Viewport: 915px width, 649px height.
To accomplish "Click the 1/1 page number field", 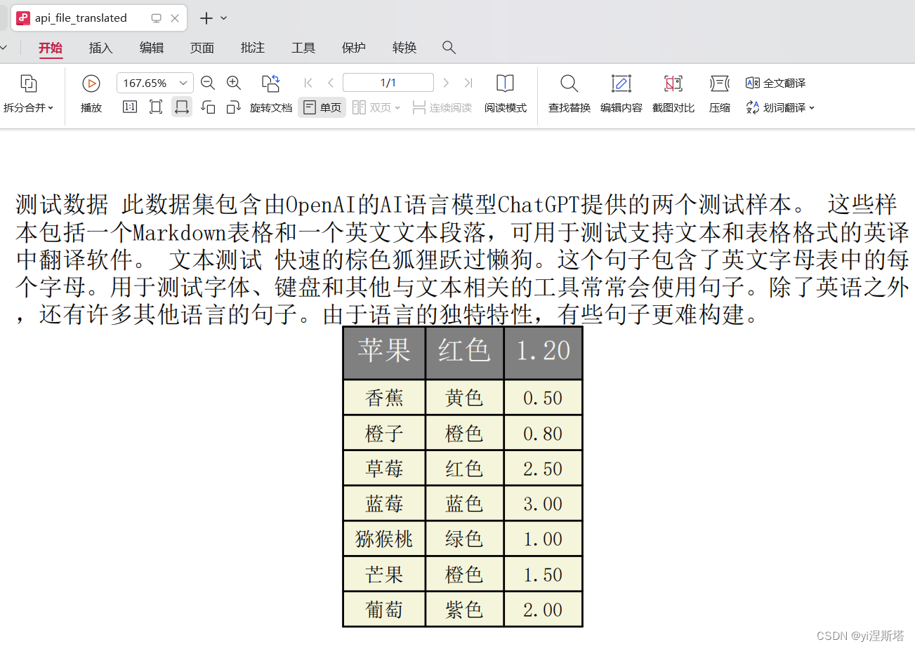I will (388, 83).
